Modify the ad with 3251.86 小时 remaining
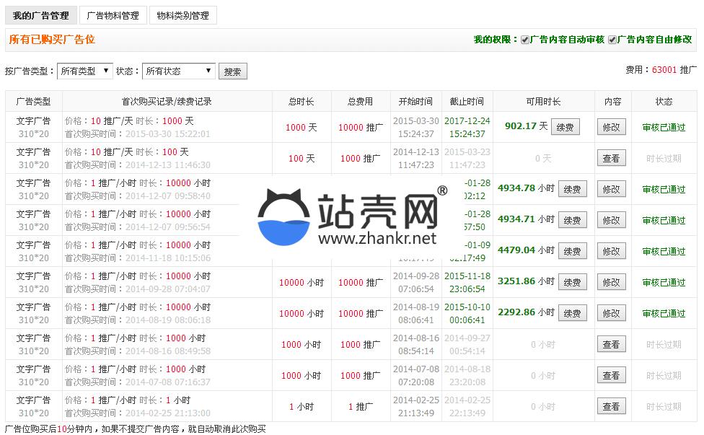 [x=611, y=283]
